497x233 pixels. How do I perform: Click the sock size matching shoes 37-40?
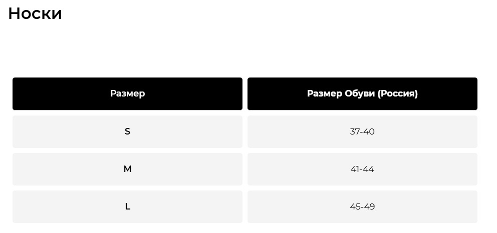[127, 131]
